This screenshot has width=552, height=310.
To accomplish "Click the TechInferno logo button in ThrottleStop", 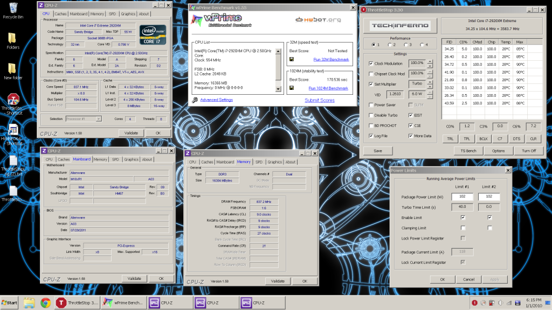I will click(400, 26).
